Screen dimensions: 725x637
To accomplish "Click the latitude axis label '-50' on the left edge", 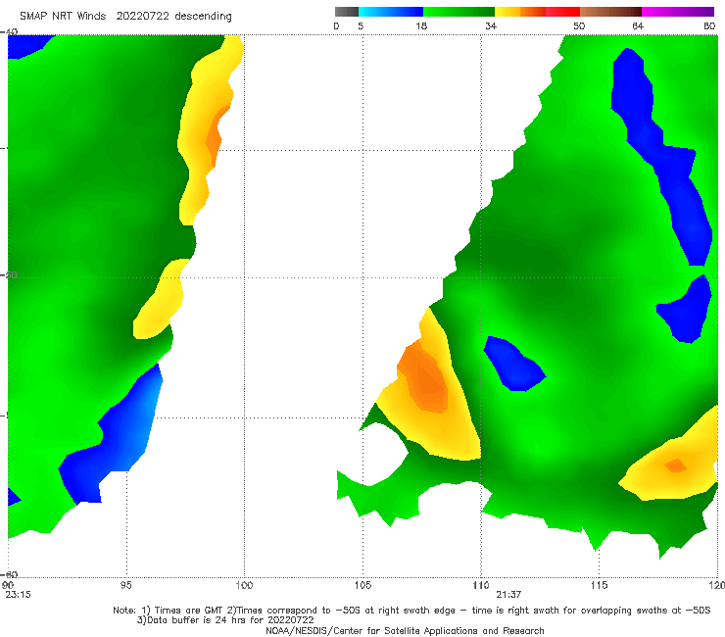I will coord(10,274).
